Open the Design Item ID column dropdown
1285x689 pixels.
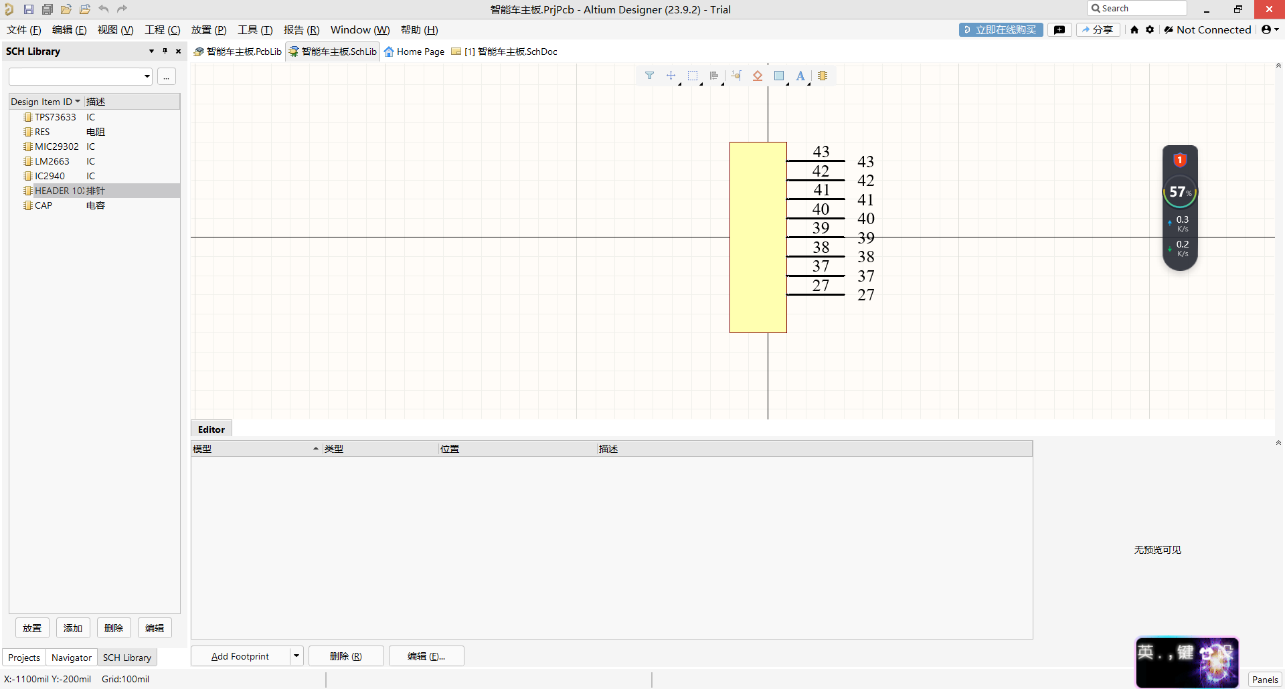[78, 102]
